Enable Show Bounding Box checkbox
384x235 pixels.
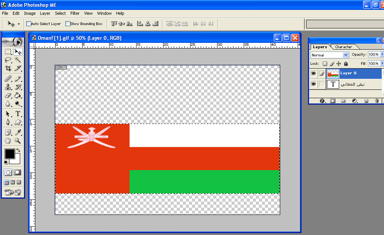[68, 23]
